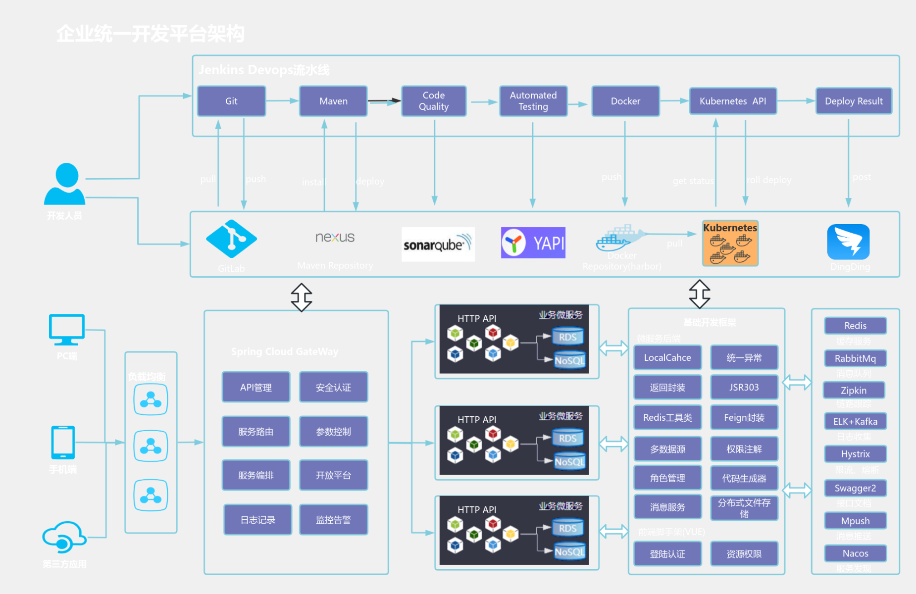Select the orange Kubernetes cluster icon
This screenshot has height=594, width=916.
tap(730, 244)
